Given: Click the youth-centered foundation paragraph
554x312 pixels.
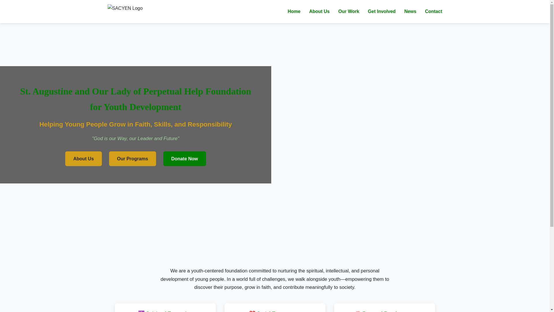Looking at the screenshot, I should 275,279.
